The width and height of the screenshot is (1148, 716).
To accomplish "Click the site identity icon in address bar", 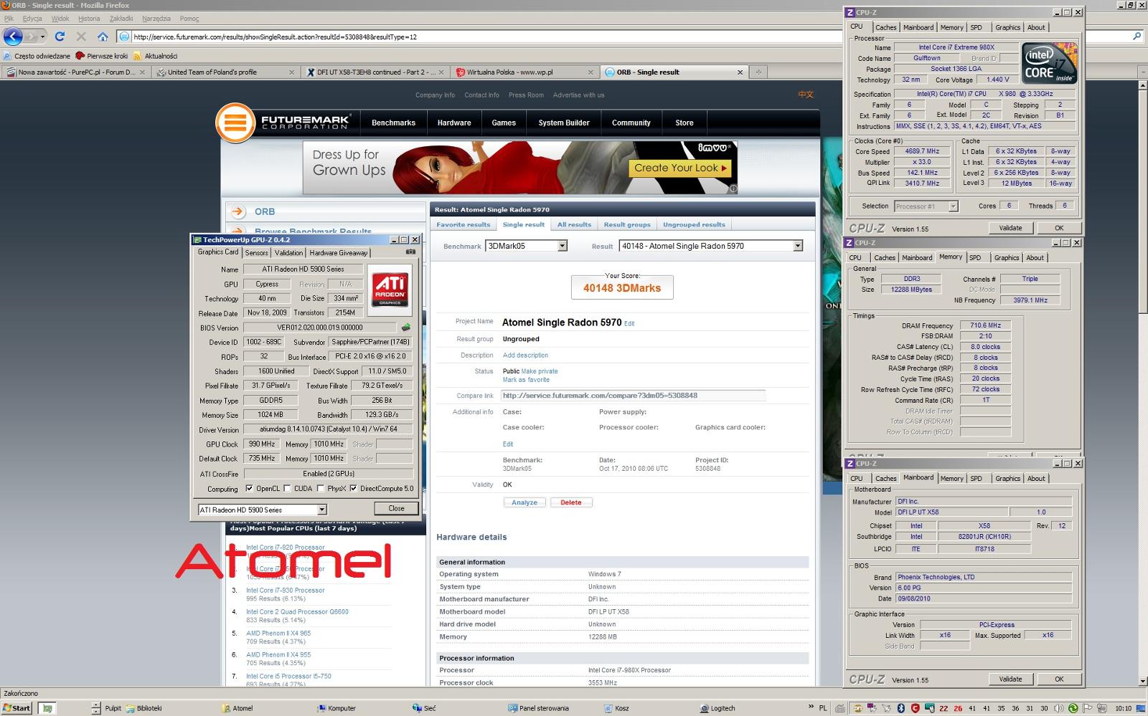I will 124,37.
